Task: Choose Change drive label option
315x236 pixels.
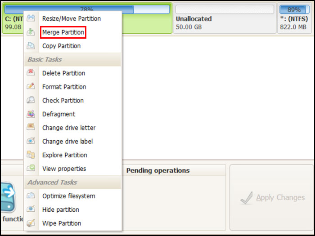Action: [x=73, y=141]
